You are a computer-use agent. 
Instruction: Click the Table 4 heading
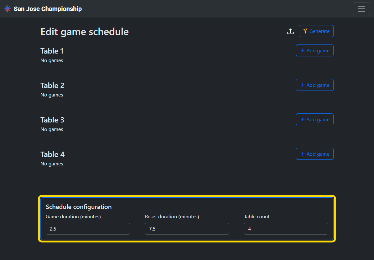52,154
